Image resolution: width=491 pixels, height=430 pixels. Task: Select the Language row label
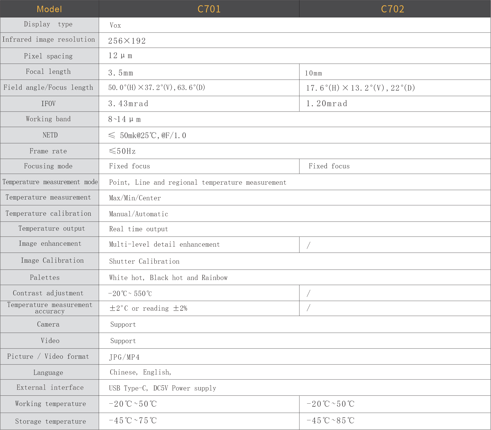tap(48, 373)
